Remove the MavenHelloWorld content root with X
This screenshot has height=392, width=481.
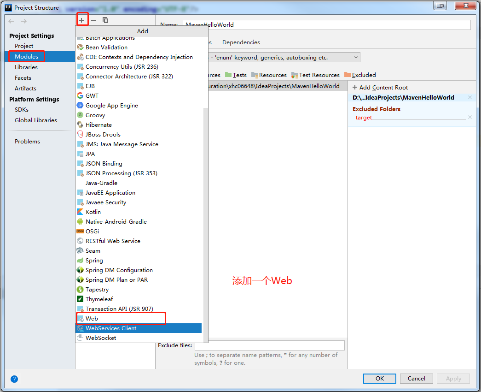(470, 97)
